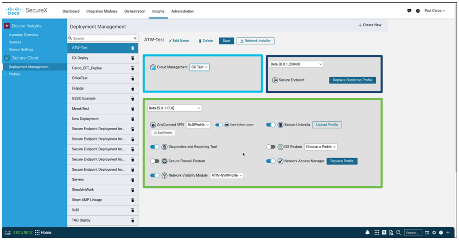Click Upload Profile for Secure Umbrella

point(327,125)
